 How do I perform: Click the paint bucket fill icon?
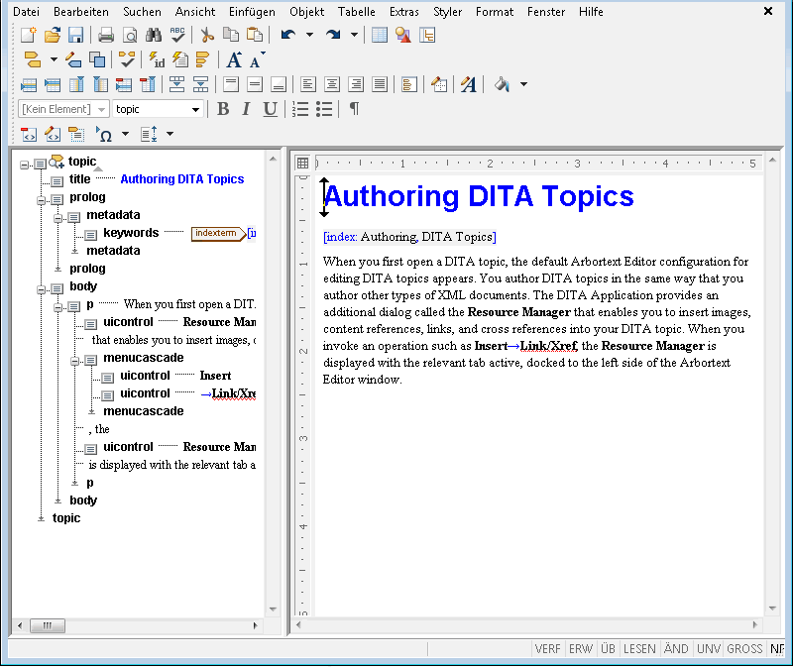click(x=502, y=84)
